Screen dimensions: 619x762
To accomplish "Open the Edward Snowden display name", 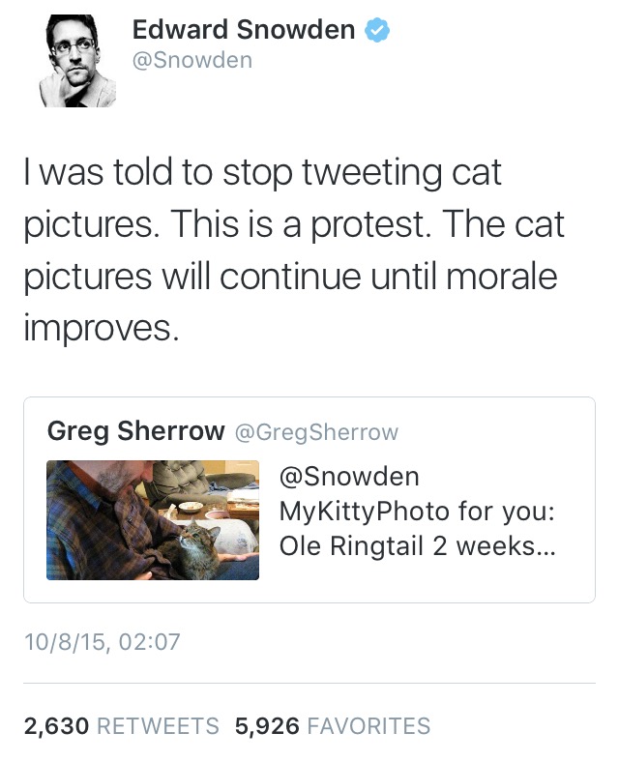I will [244, 30].
